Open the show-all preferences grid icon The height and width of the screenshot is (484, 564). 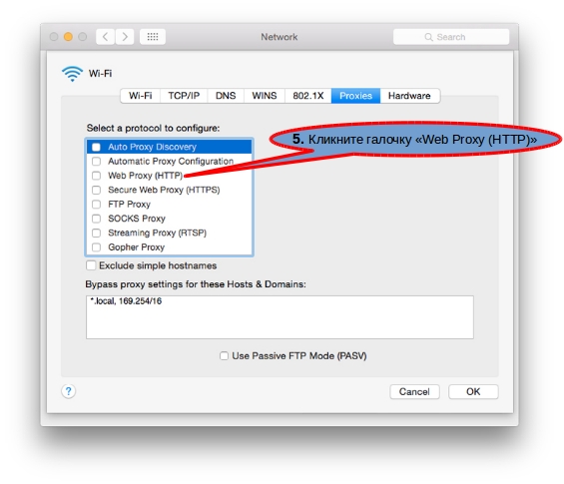point(153,37)
